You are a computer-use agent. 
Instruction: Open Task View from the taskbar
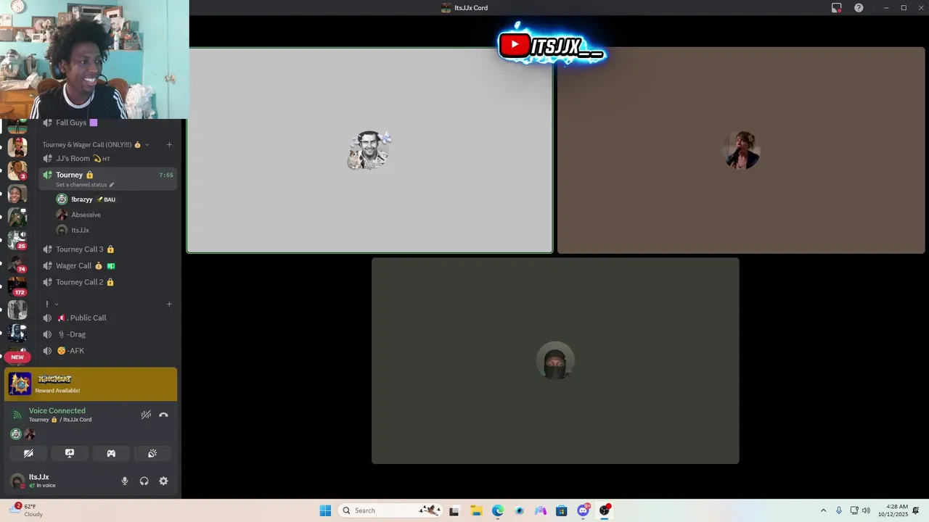pos(454,510)
